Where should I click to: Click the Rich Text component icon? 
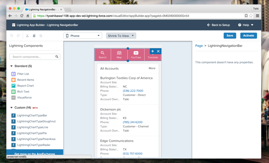pyautogui.click(x=13, y=92)
